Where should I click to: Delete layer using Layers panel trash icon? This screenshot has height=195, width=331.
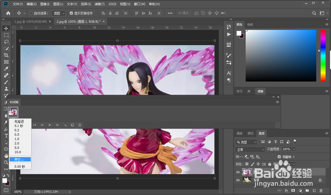(321, 191)
